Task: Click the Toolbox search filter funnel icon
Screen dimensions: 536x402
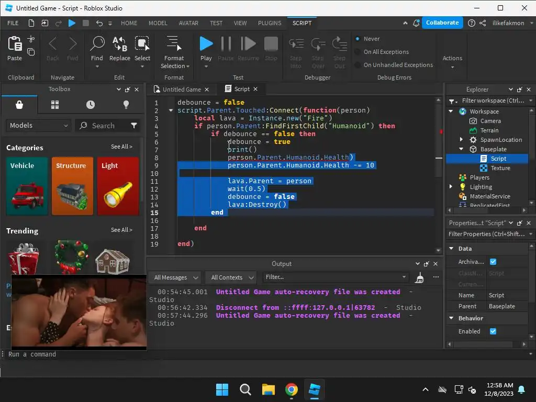Action: tap(134, 126)
